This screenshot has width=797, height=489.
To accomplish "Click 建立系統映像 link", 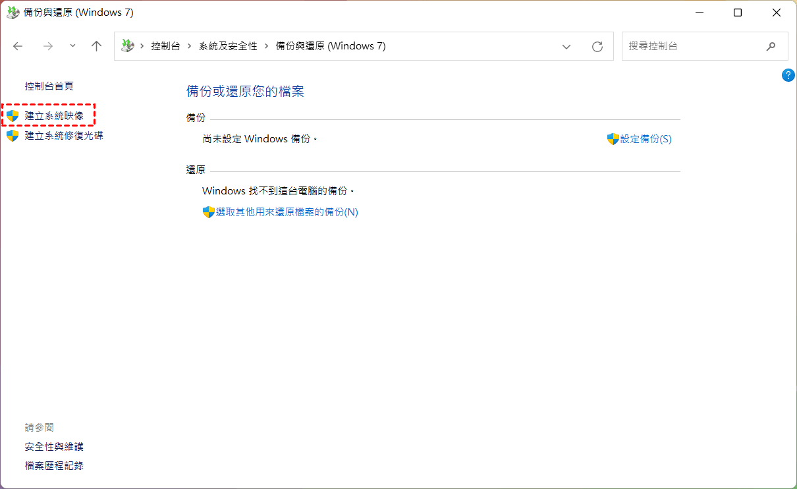I will point(54,115).
